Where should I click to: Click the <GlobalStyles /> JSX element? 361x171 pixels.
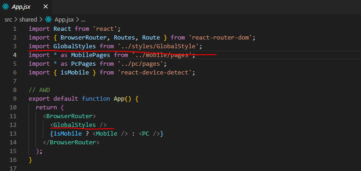click(x=78, y=125)
